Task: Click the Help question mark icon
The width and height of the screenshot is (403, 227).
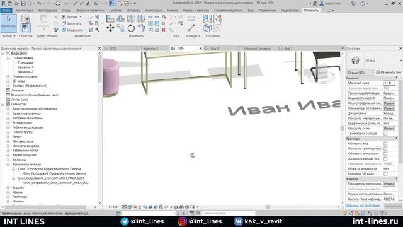Action: coord(363,3)
